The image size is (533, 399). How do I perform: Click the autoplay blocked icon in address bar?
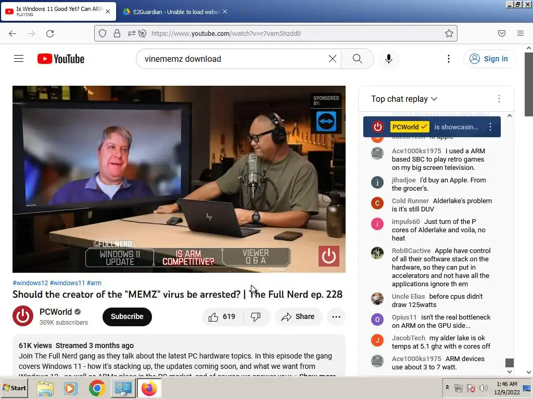point(143,33)
